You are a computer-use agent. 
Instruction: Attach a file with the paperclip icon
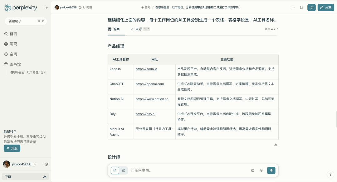(x=261, y=170)
